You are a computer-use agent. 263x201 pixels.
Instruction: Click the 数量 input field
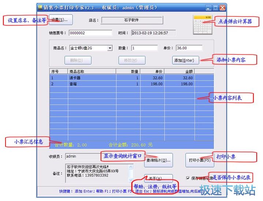click(x=144, y=48)
